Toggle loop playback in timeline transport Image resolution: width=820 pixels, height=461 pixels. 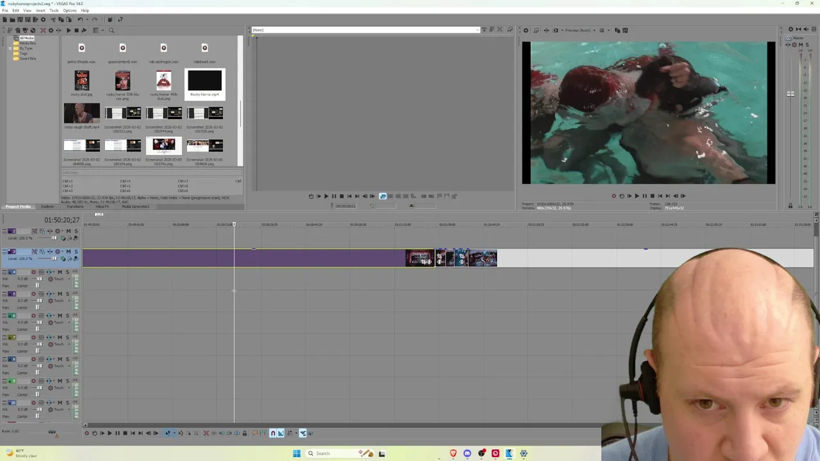pyautogui.click(x=95, y=433)
